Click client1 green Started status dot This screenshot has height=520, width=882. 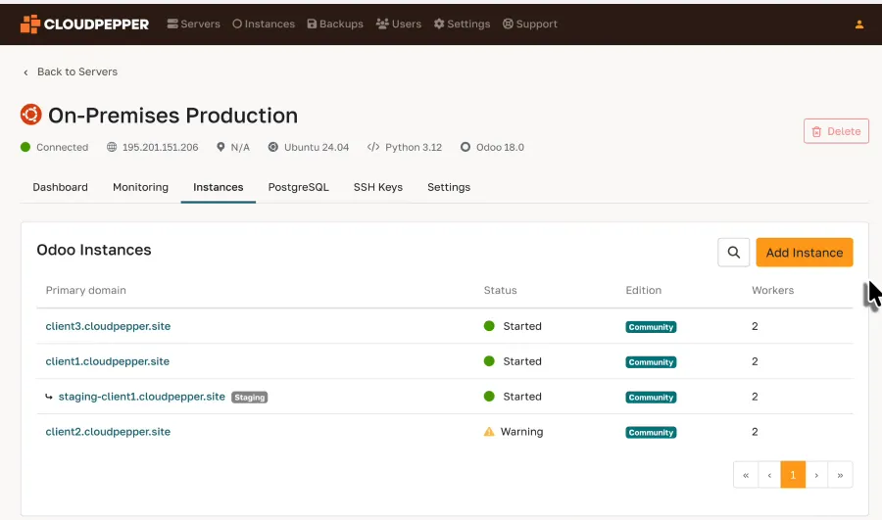(489, 361)
